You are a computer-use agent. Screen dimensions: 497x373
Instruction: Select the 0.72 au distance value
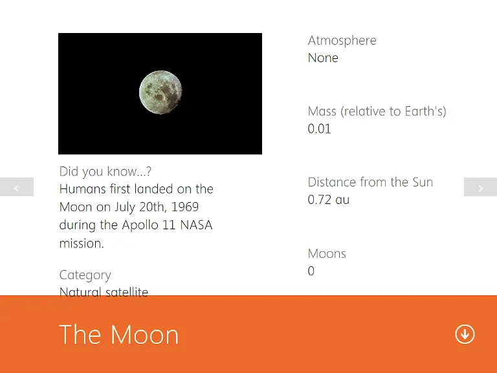point(328,199)
